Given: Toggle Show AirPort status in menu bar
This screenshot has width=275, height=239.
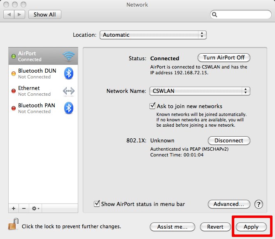Looking at the screenshot, I should point(97,204).
